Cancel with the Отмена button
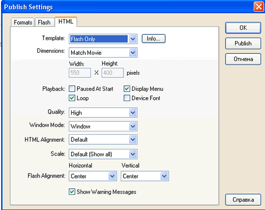The width and height of the screenshot is (265, 210). click(243, 59)
